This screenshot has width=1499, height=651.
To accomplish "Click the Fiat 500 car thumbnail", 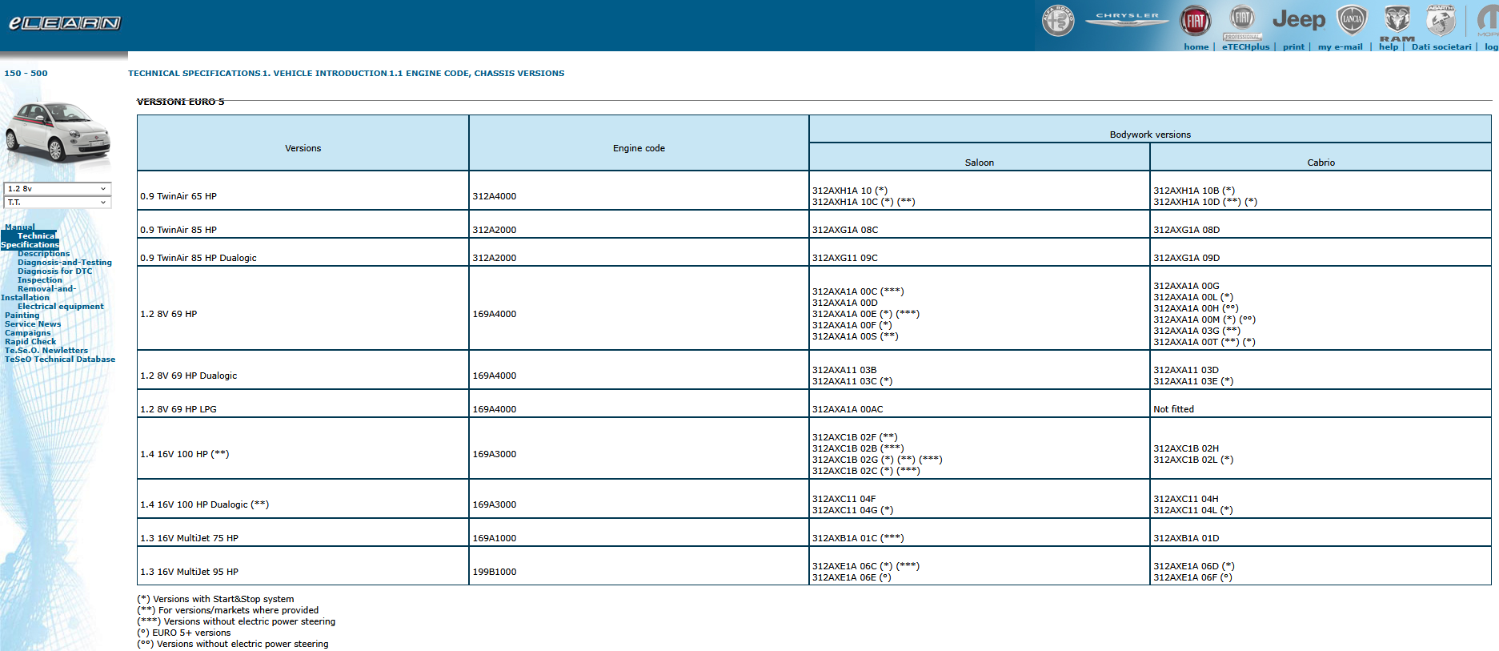I will point(58,132).
